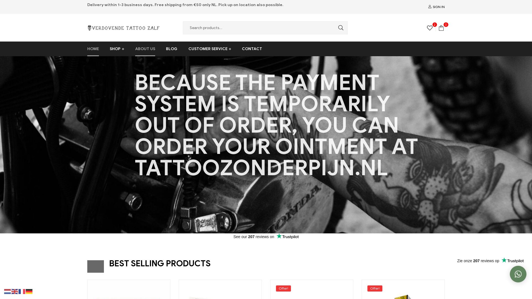Open the About Us page
The height and width of the screenshot is (299, 532).
point(145,49)
